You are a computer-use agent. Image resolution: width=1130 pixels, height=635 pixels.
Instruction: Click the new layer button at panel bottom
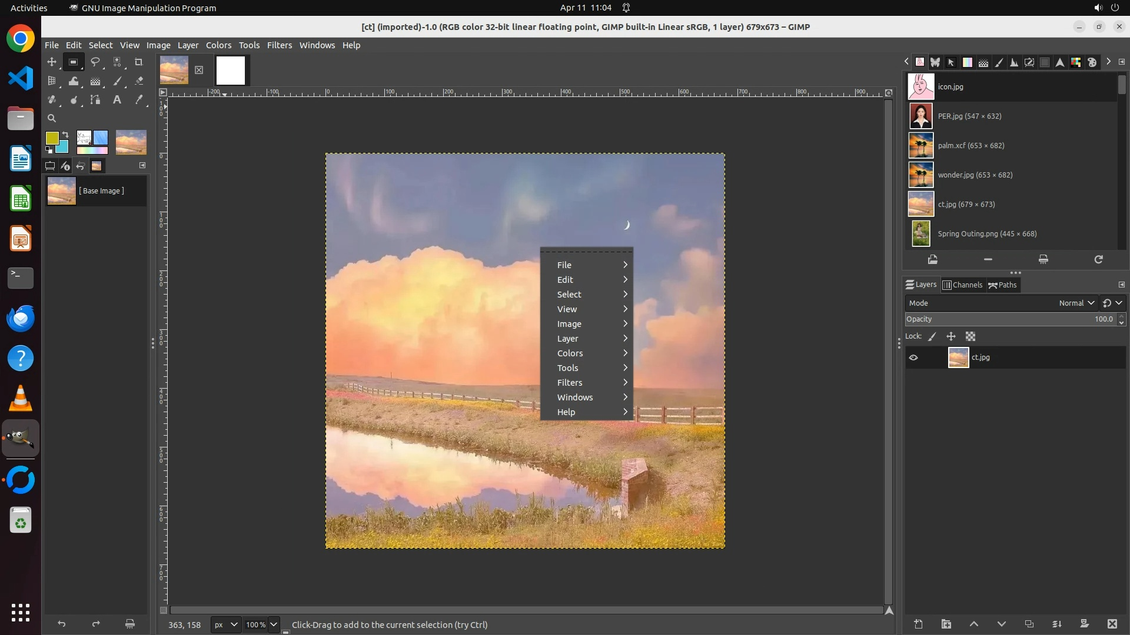[918, 624]
